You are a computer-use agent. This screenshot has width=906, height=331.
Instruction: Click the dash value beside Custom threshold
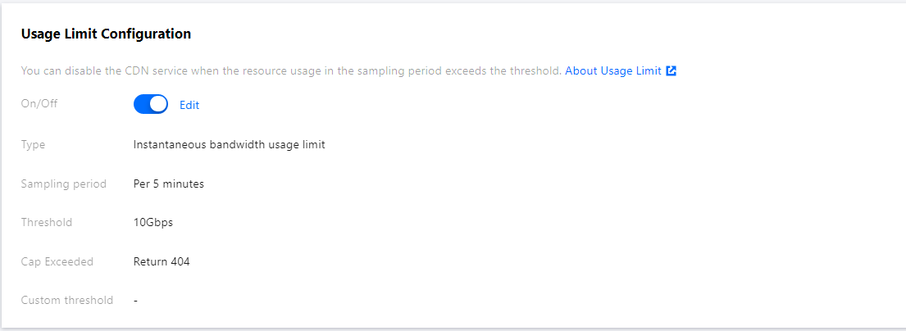[x=135, y=301]
